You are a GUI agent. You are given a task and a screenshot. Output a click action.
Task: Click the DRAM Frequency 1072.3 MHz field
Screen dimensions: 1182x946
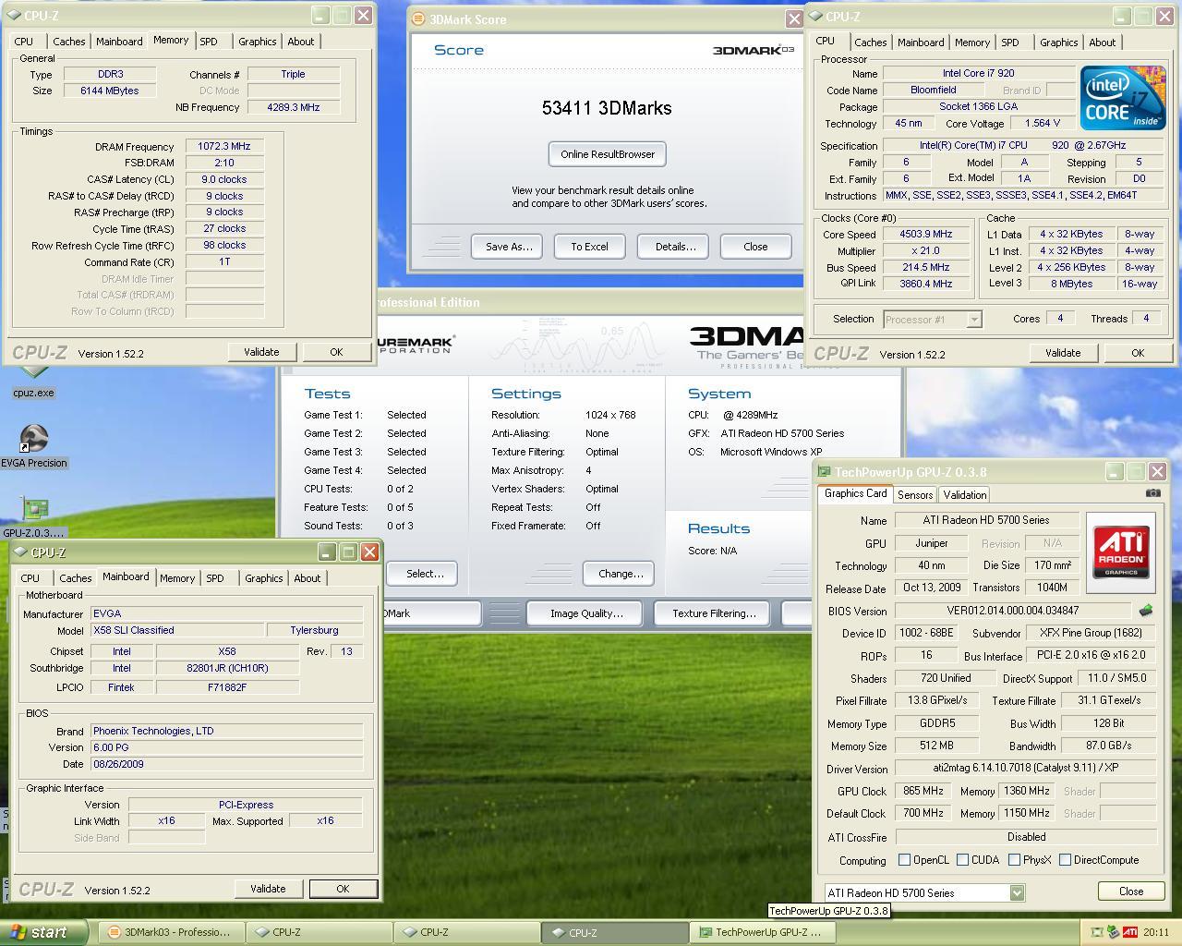[224, 146]
